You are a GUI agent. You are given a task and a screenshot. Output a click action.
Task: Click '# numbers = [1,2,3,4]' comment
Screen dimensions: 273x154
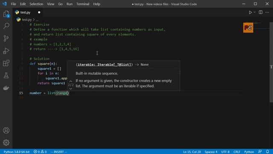50,44
